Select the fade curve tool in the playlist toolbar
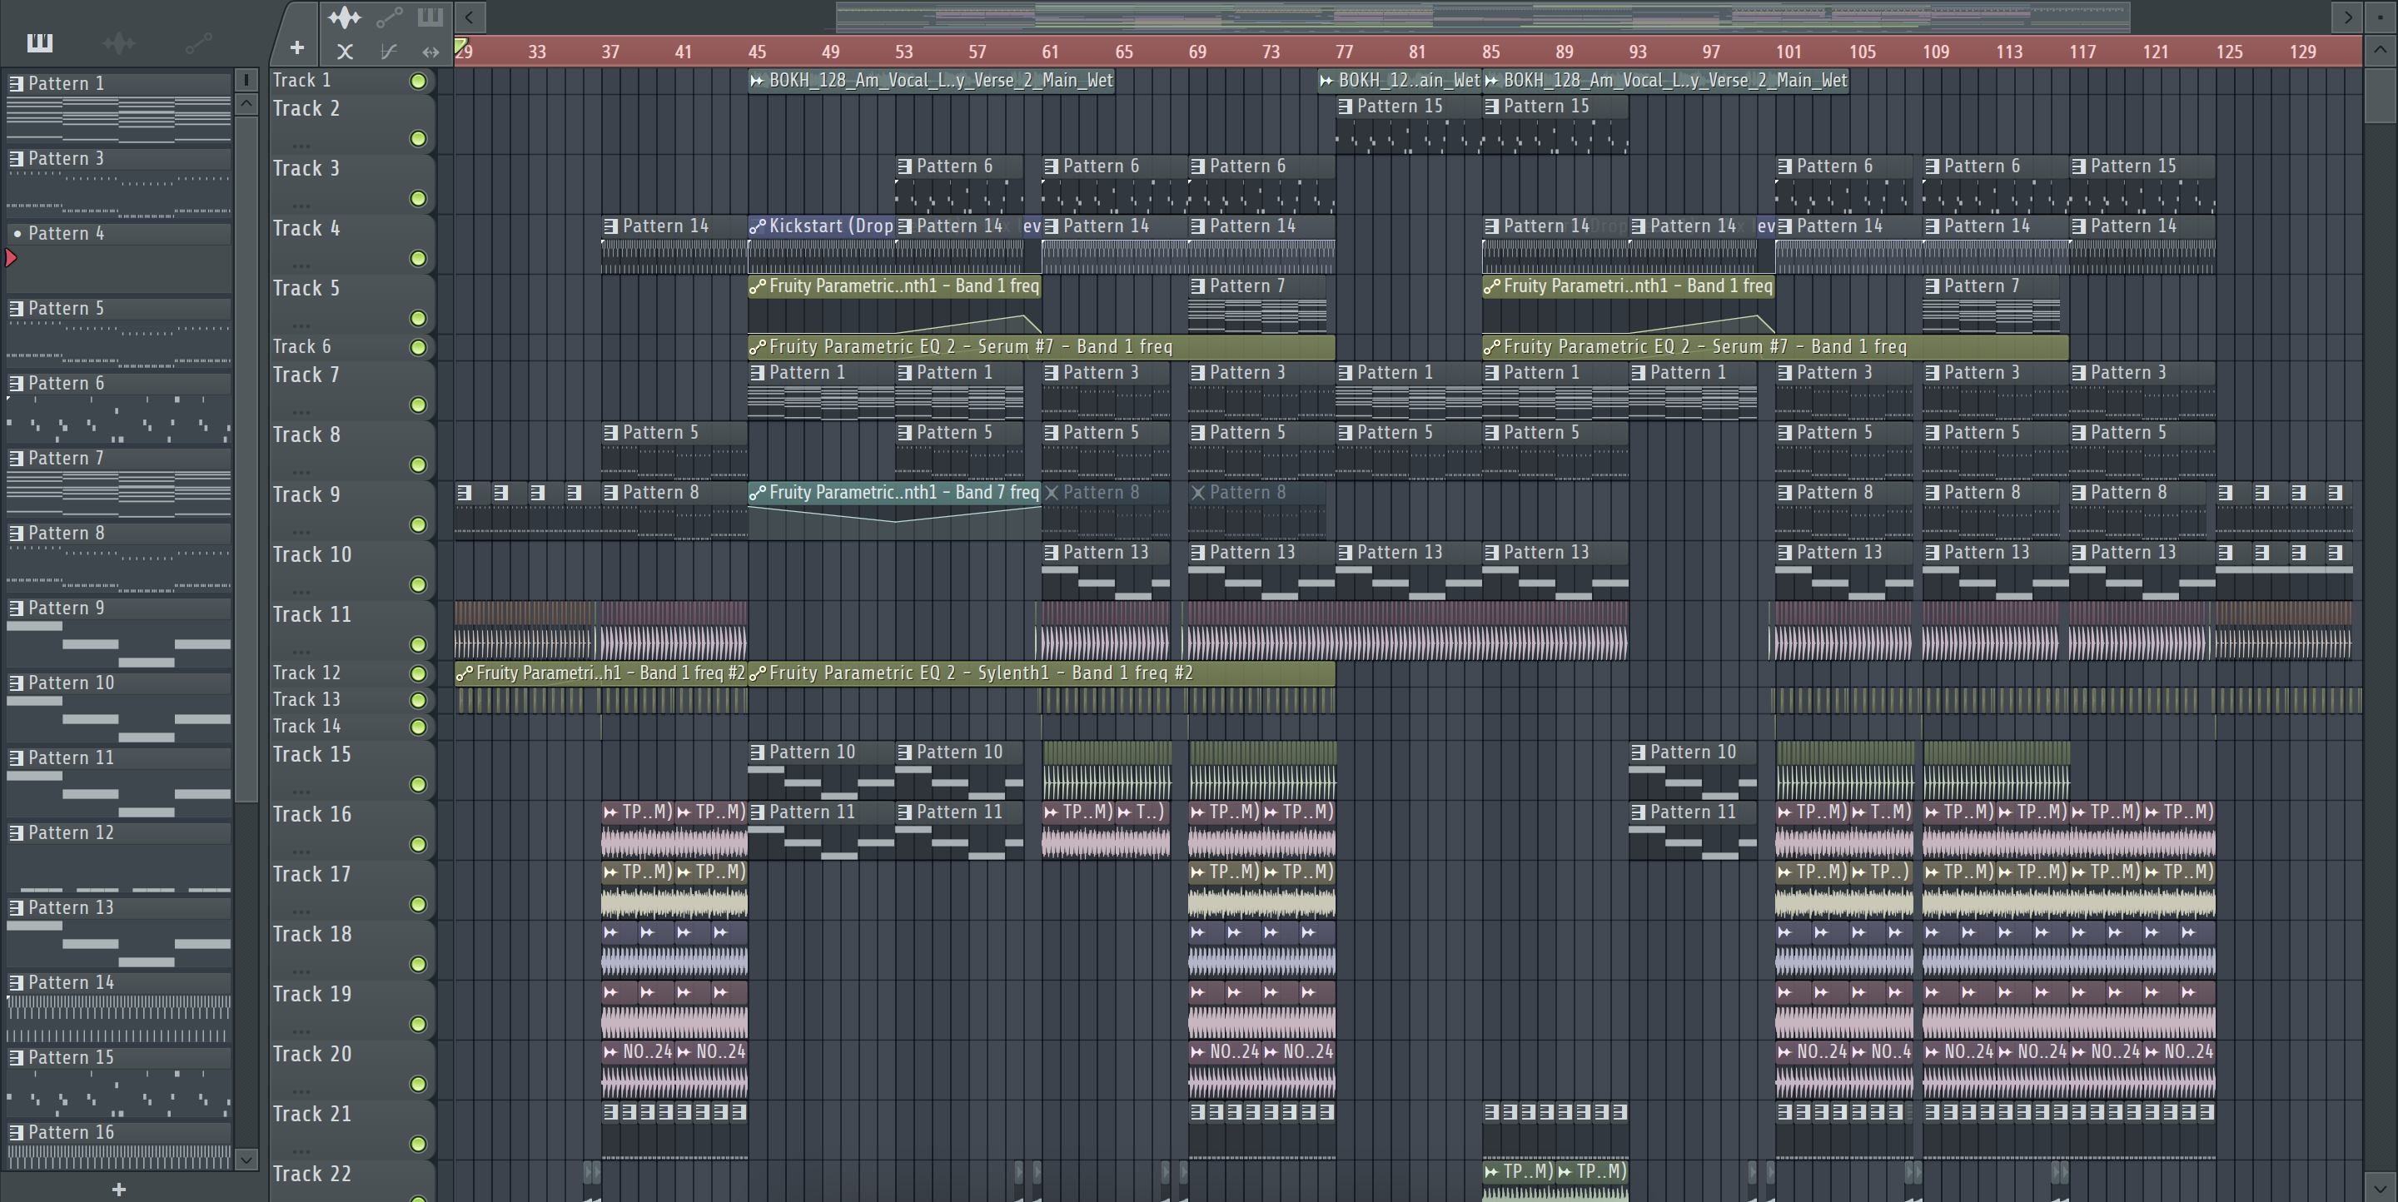The height and width of the screenshot is (1202, 2398). tap(388, 51)
